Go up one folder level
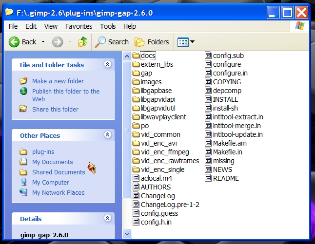 pos(83,42)
